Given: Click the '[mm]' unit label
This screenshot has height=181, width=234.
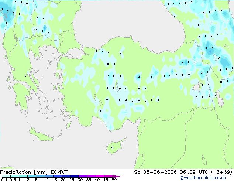Looking at the screenshot, I should (x=41, y=172).
